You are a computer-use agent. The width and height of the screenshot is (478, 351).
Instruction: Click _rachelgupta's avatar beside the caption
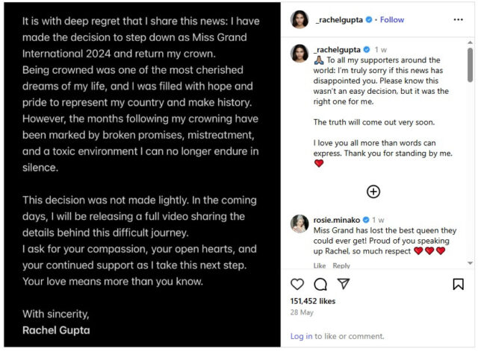300,53
